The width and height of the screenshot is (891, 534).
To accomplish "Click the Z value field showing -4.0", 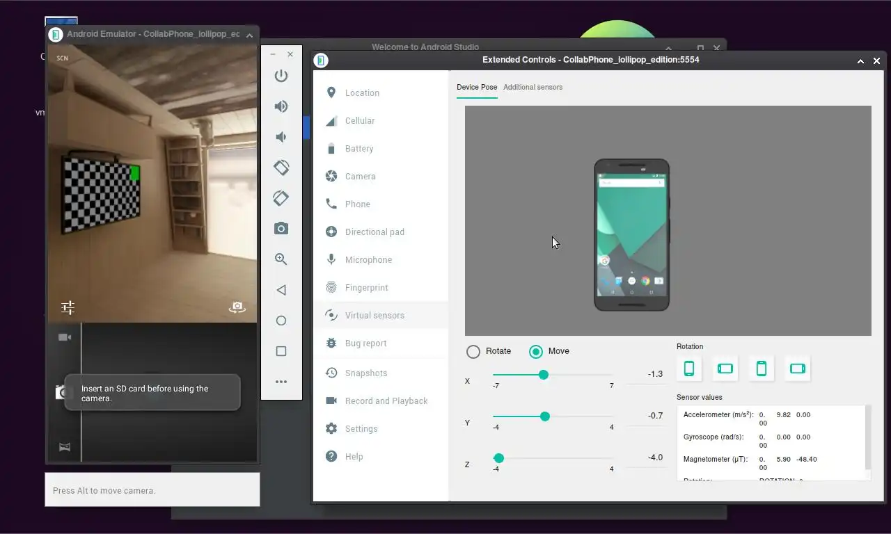I will point(645,458).
